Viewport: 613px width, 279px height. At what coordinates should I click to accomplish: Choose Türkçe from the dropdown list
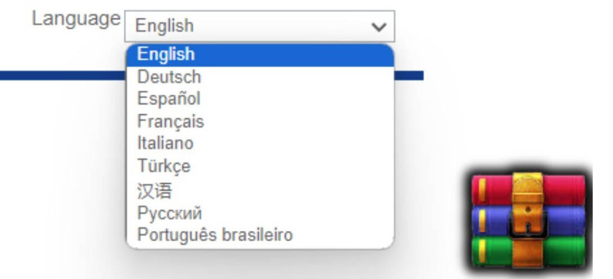pos(164,166)
